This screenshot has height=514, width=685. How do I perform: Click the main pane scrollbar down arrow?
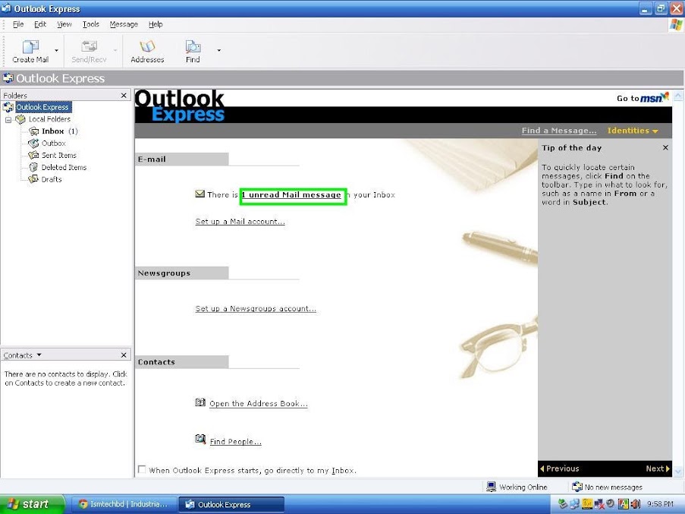(678, 471)
